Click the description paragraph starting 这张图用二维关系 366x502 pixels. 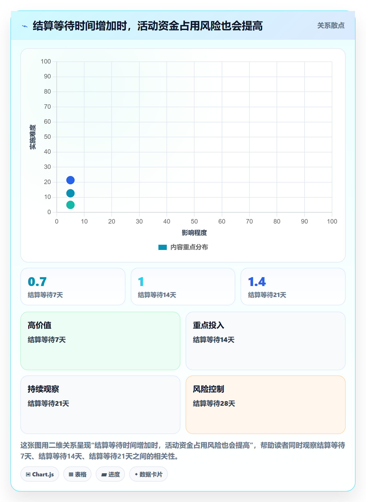point(183,451)
